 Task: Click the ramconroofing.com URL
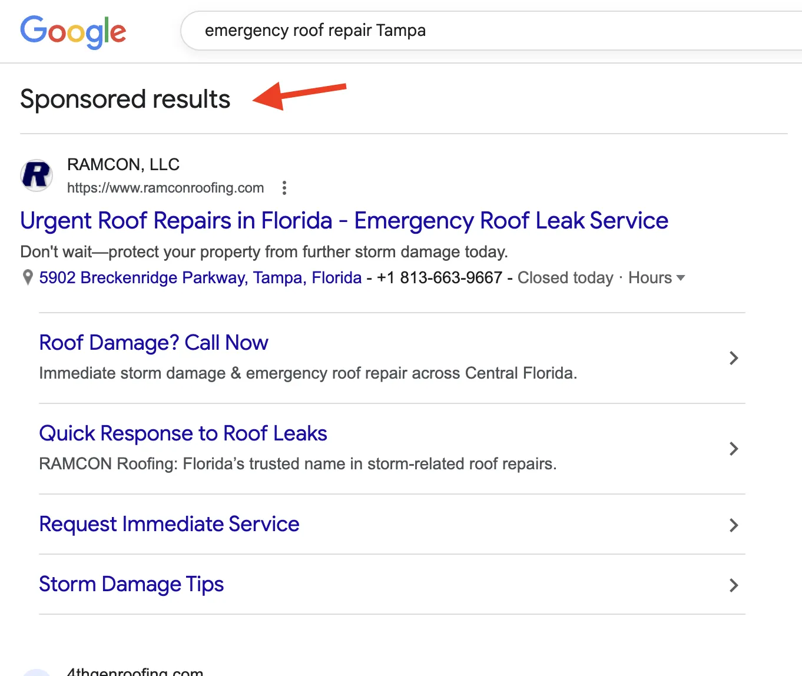point(165,187)
